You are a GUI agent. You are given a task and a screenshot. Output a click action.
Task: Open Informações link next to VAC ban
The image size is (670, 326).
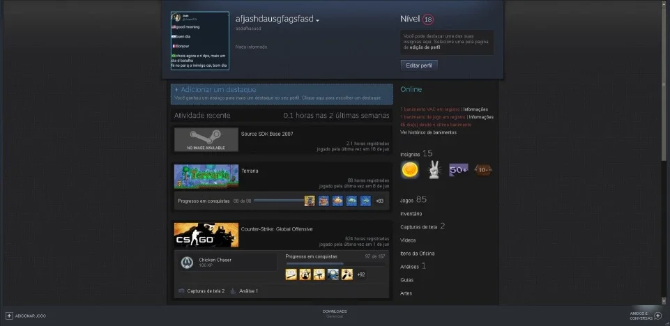tap(475, 109)
